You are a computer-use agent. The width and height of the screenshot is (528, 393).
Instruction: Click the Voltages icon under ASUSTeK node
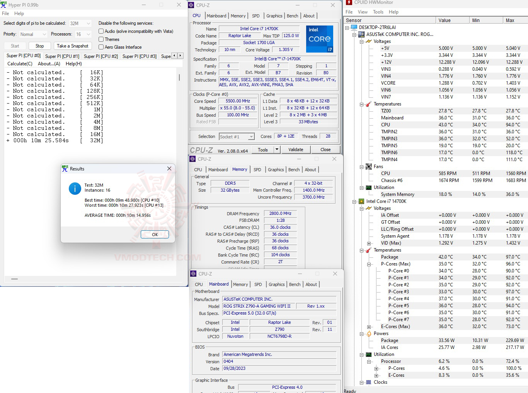[369, 41]
